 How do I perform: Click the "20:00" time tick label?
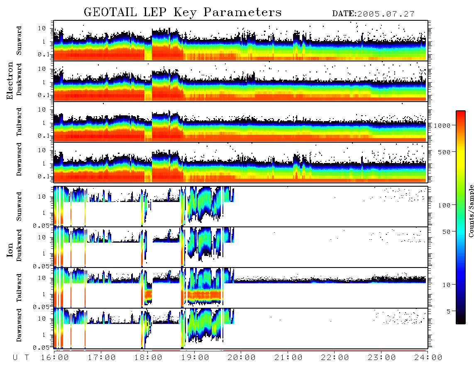pos(242,358)
